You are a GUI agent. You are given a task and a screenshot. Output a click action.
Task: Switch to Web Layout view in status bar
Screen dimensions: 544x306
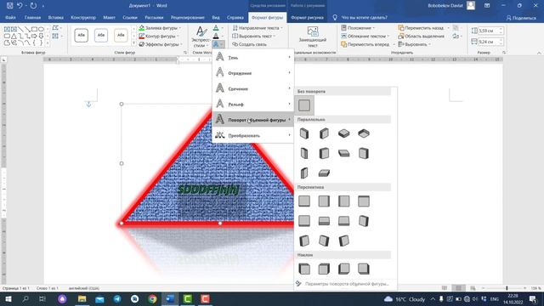point(473,288)
